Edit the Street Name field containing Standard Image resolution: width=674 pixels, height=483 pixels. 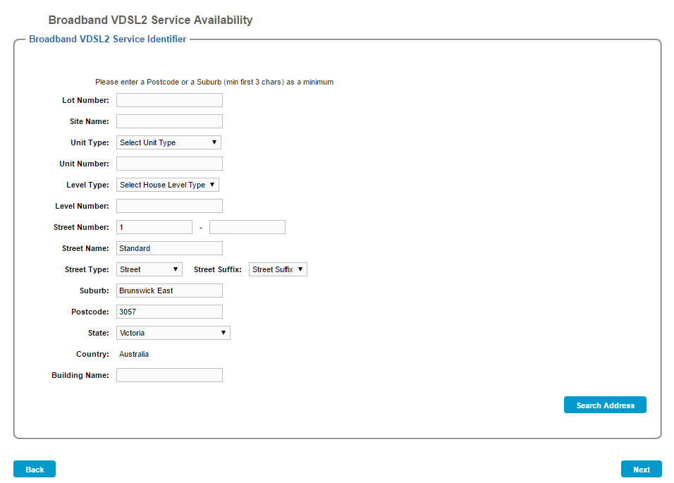tap(169, 248)
